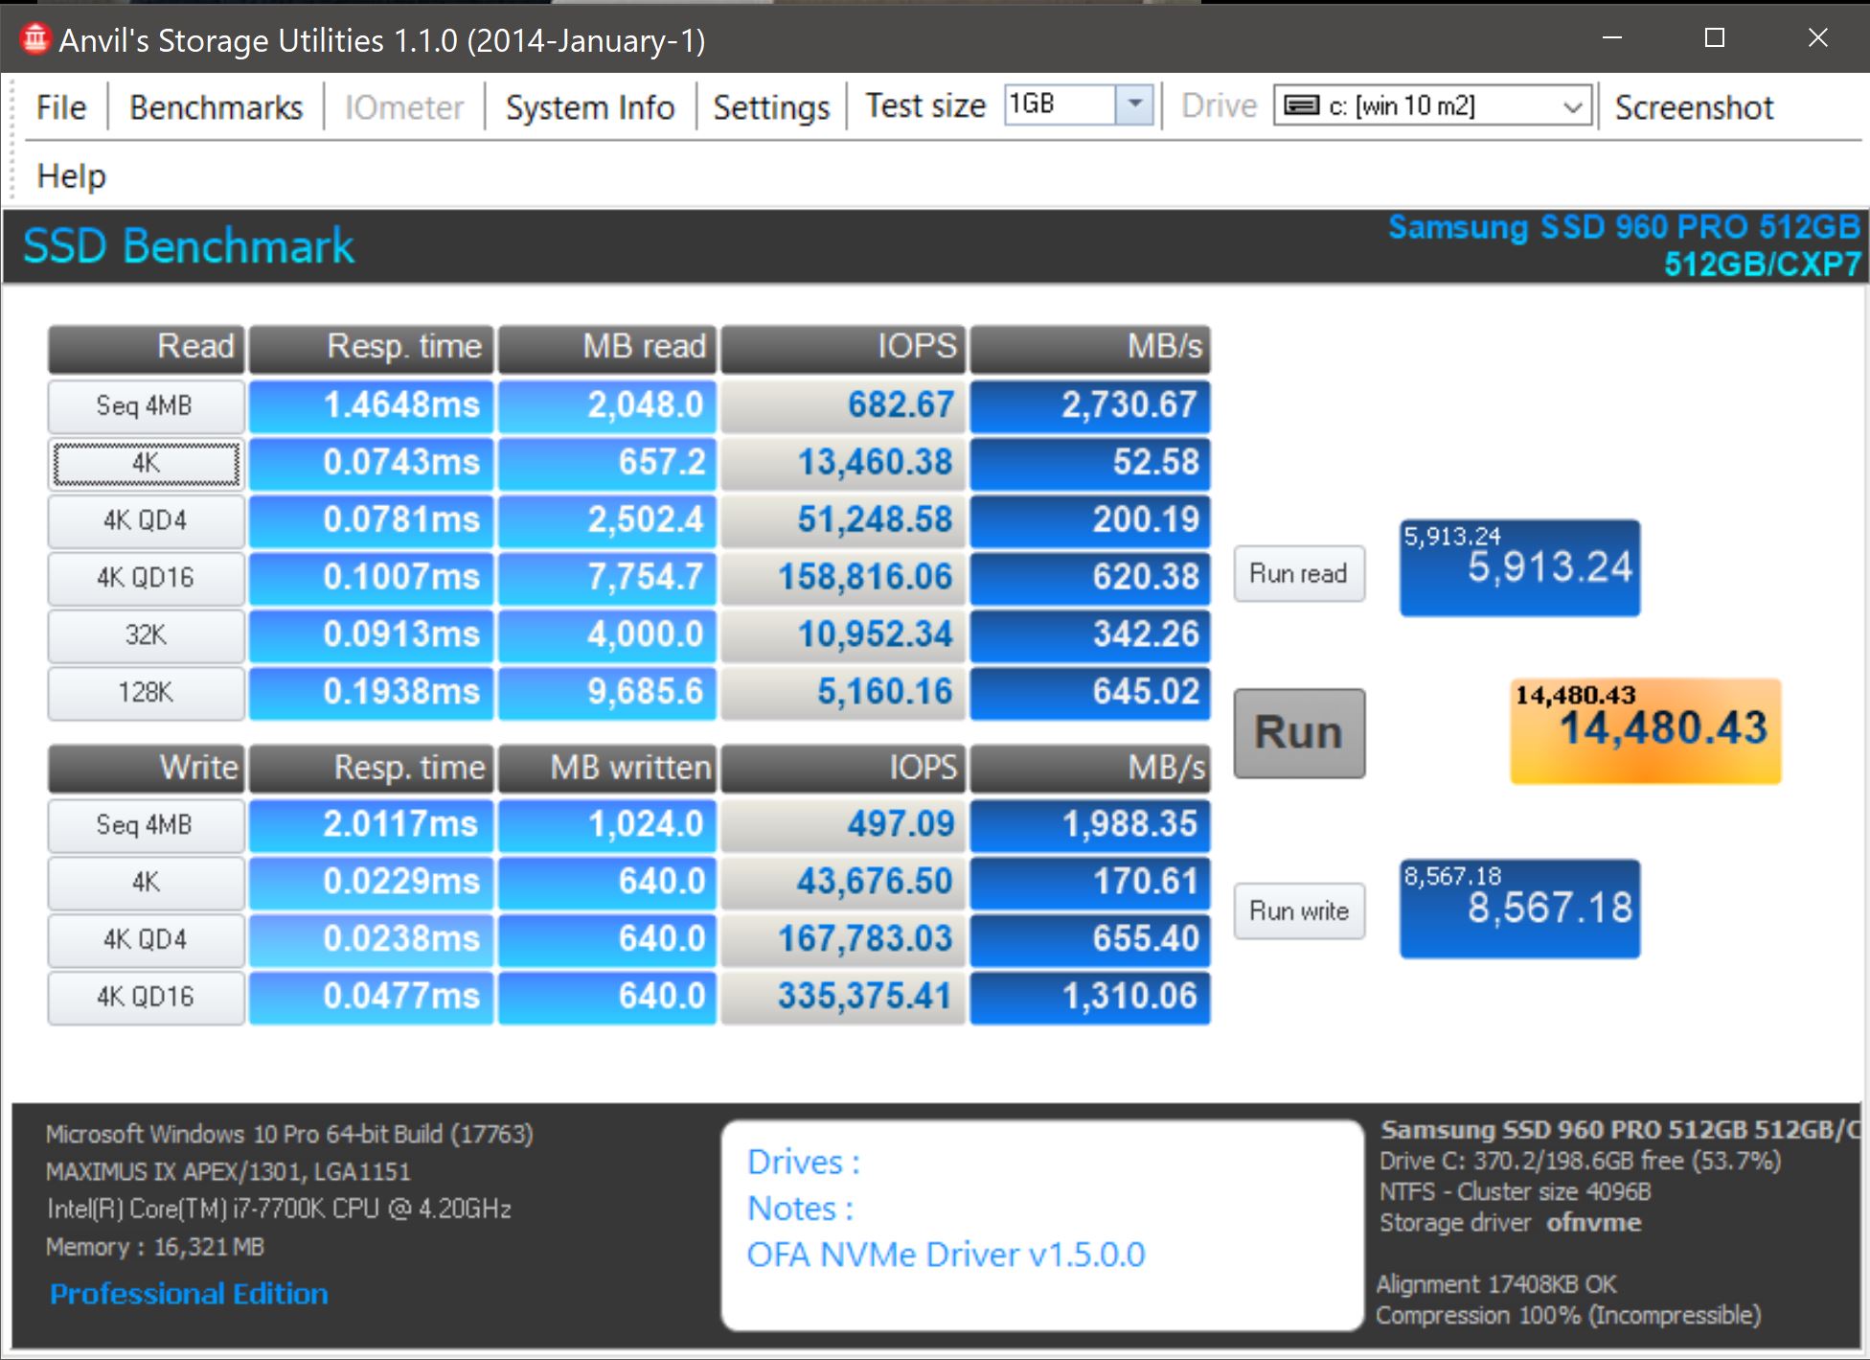Open the IOmeter menu
1870x1360 pixels.
[403, 107]
